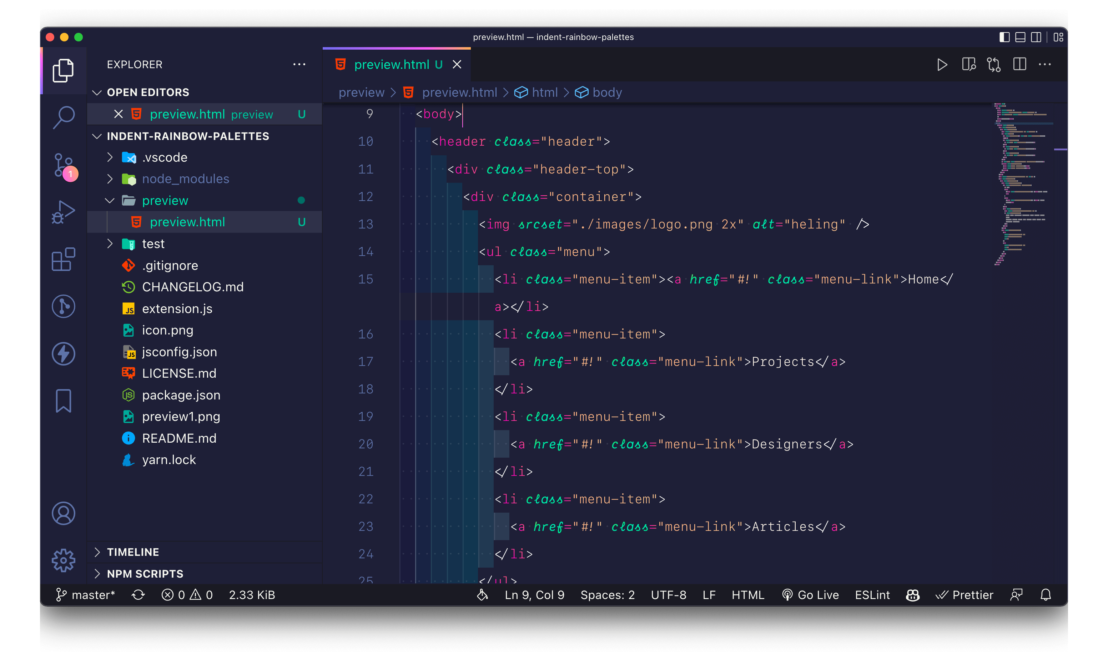This screenshot has height=659, width=1108.
Task: Expand the NPM SCRIPTS section
Action: click(x=145, y=573)
